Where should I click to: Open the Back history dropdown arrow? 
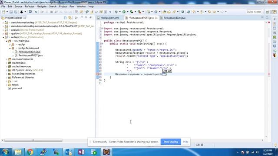tap(218, 12)
